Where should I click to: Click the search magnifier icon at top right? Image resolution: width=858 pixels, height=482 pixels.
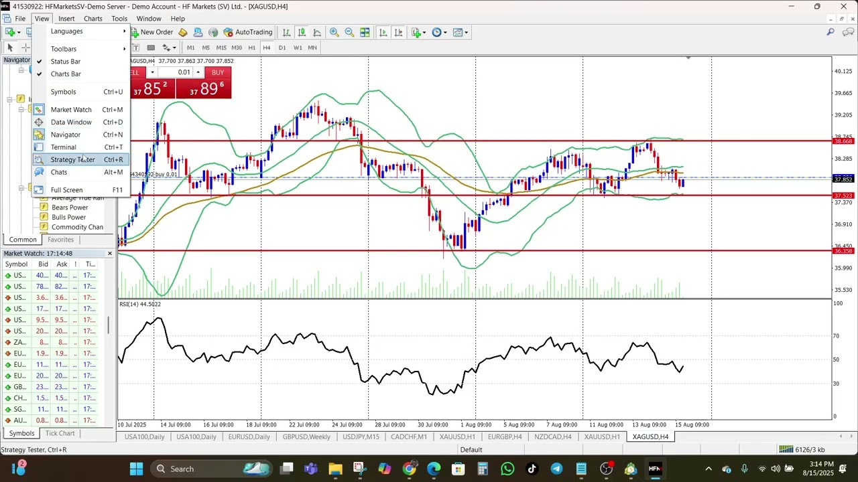831,32
